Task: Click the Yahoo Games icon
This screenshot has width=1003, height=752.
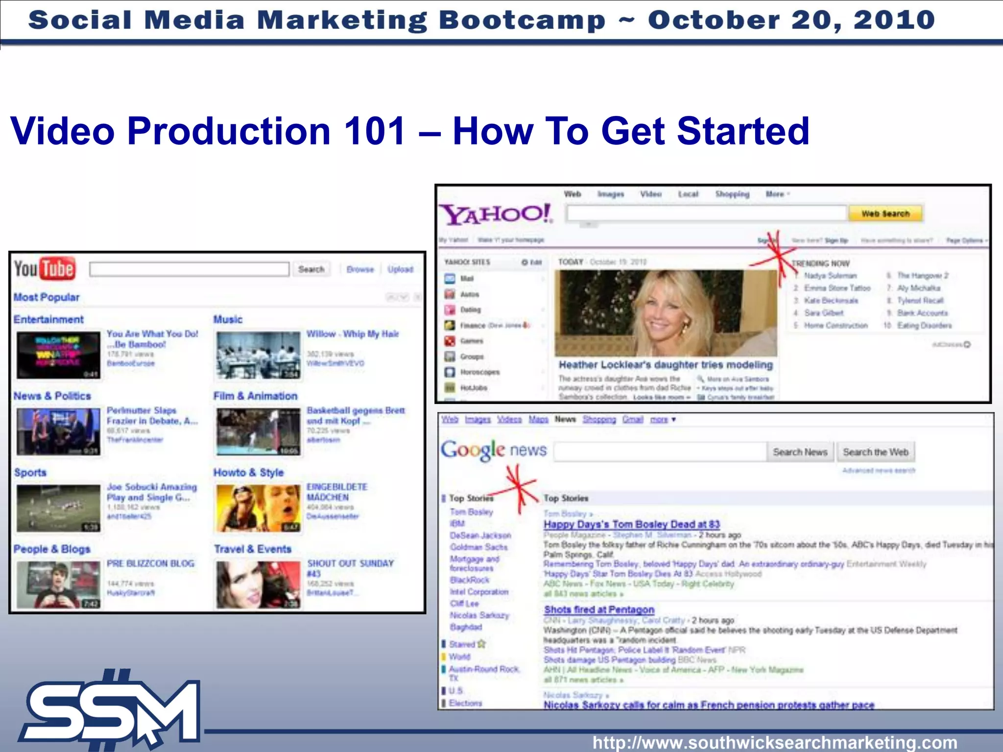Action: (450, 341)
